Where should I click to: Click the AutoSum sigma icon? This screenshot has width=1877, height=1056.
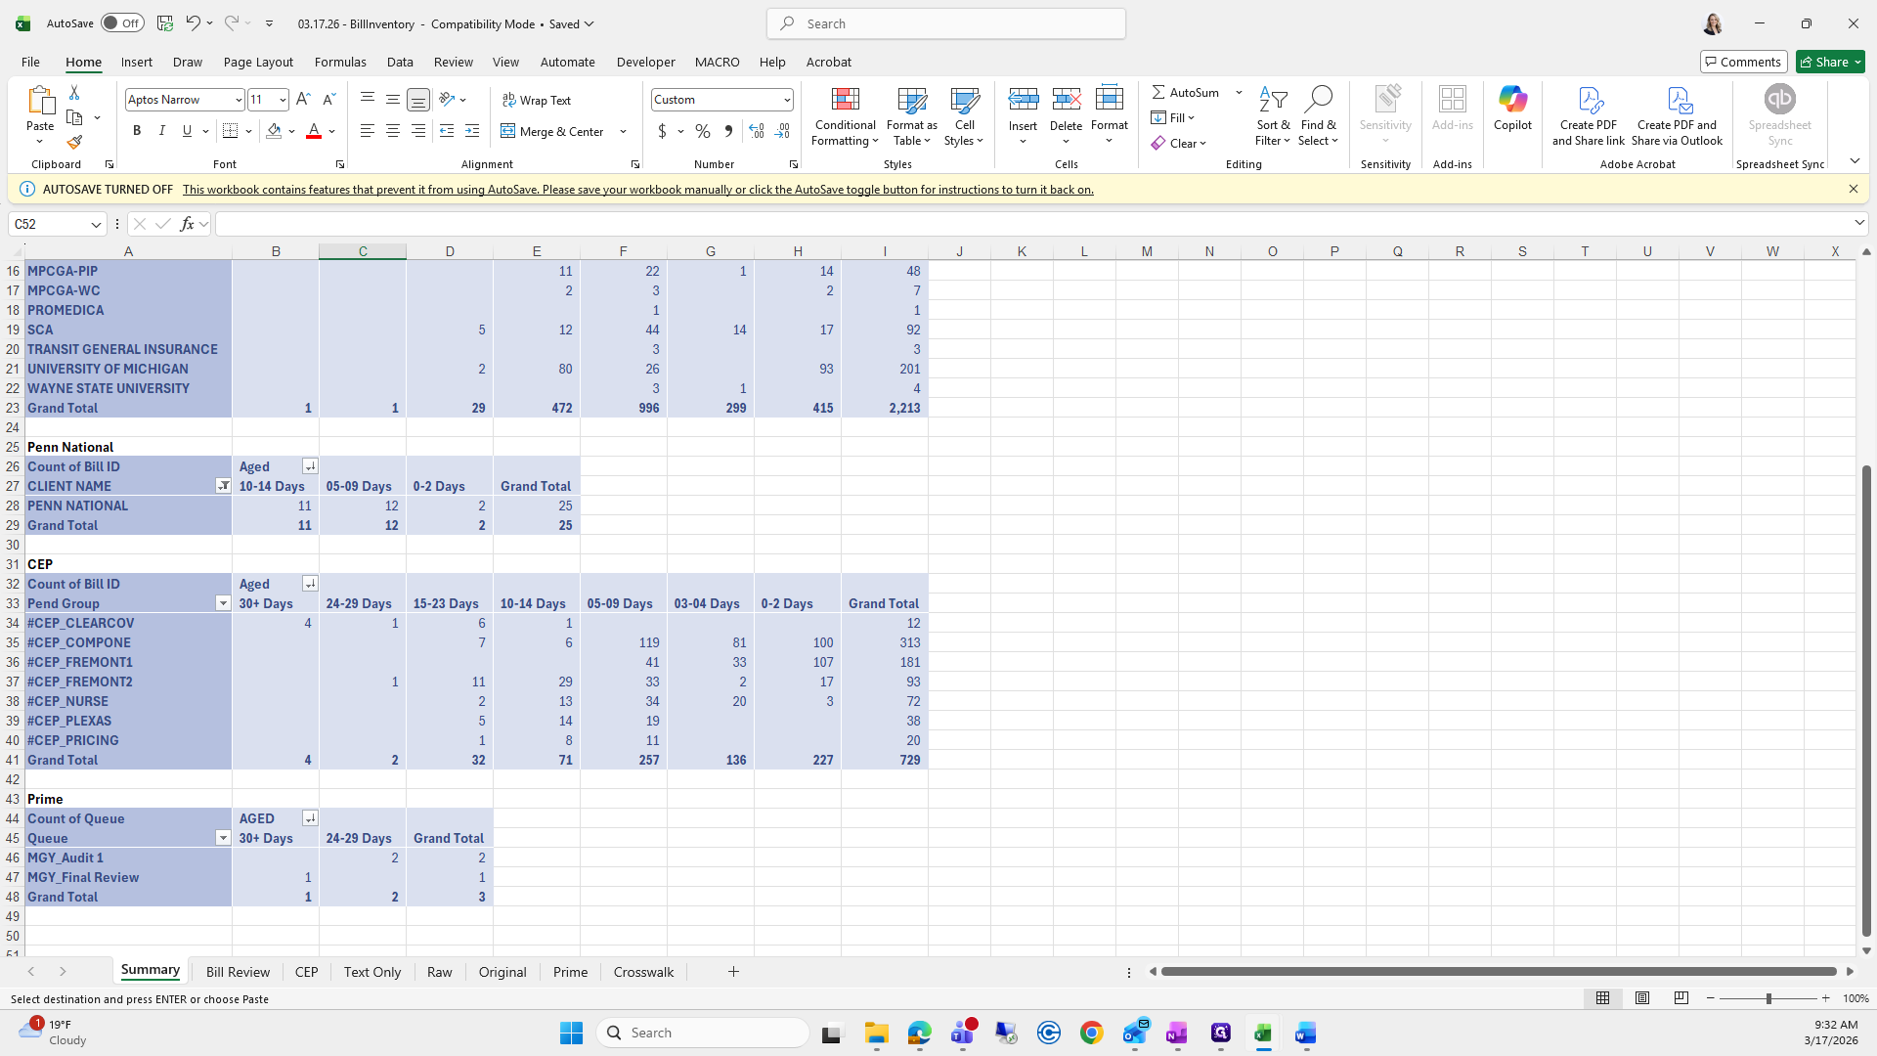1158,92
